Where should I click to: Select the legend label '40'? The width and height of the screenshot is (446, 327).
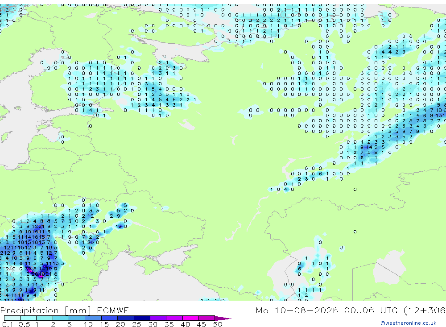coord(186,324)
